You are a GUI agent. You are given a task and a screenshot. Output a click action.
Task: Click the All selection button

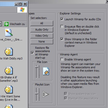point(42,23)
